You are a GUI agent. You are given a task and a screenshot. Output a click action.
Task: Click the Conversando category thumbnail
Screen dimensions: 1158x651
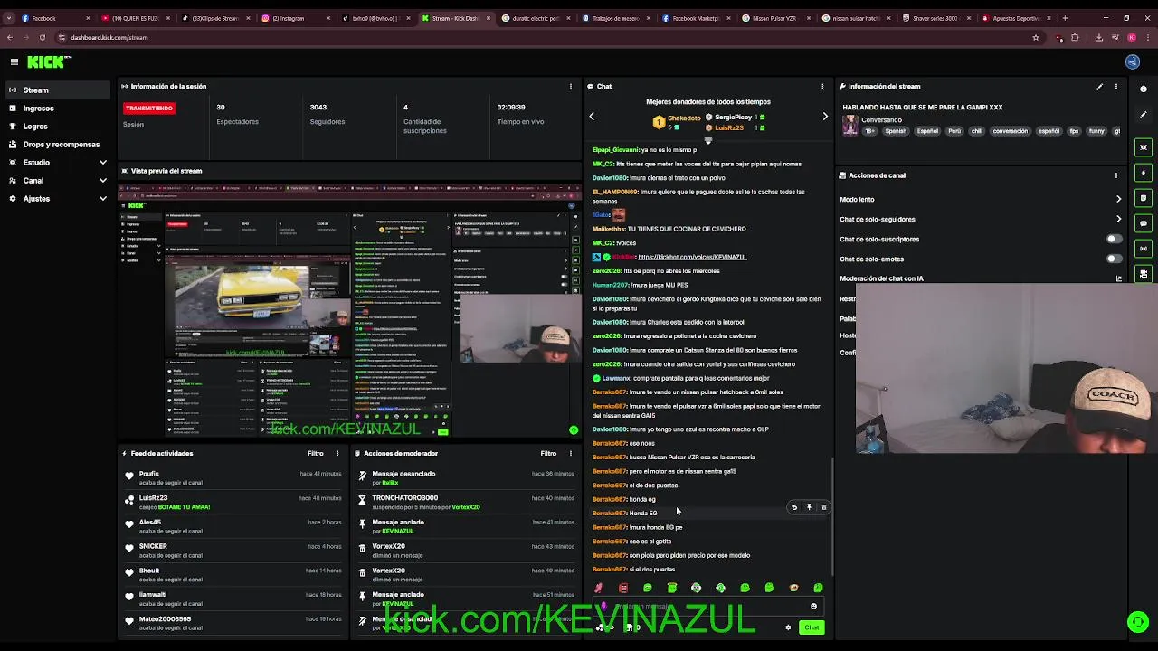pyautogui.click(x=850, y=126)
